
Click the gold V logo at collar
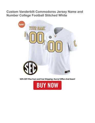pos(56,36)
